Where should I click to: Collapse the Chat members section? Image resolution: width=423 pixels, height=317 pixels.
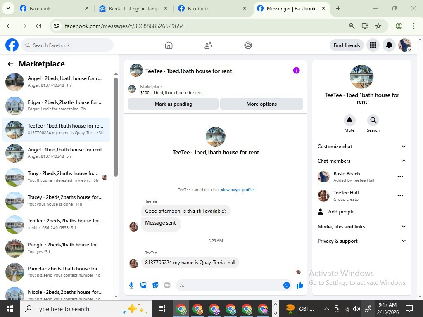[x=361, y=161]
